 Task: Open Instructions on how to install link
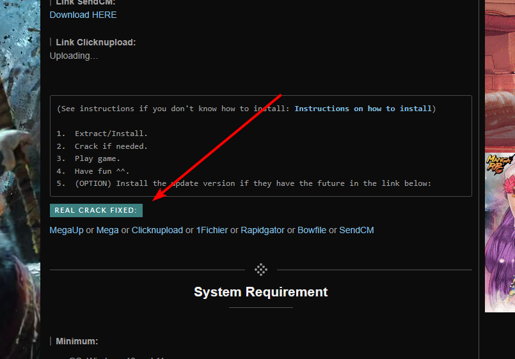coord(363,109)
